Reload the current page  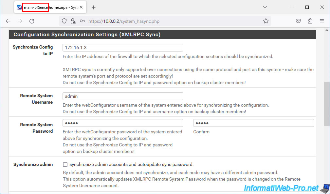click(x=32, y=21)
